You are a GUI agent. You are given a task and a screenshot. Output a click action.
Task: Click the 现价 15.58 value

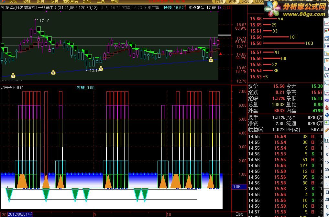[279, 86]
